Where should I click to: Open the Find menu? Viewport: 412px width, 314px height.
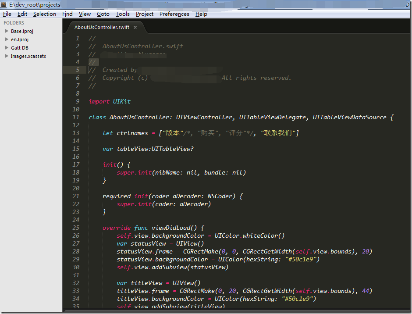(x=67, y=14)
